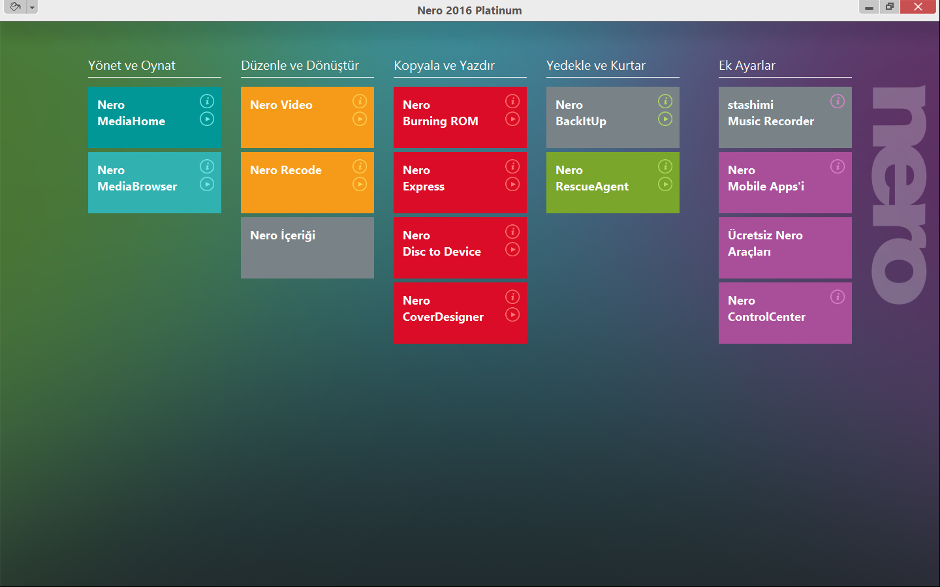Launch Nero ControlCenter tile
Screen dimensions: 940x587
[785, 313]
